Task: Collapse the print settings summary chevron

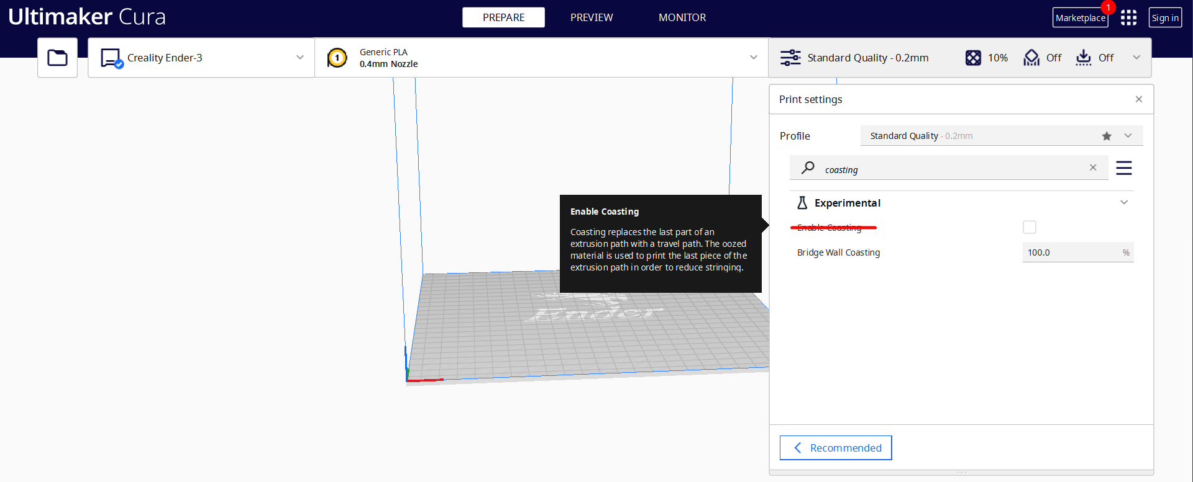Action: [1136, 57]
